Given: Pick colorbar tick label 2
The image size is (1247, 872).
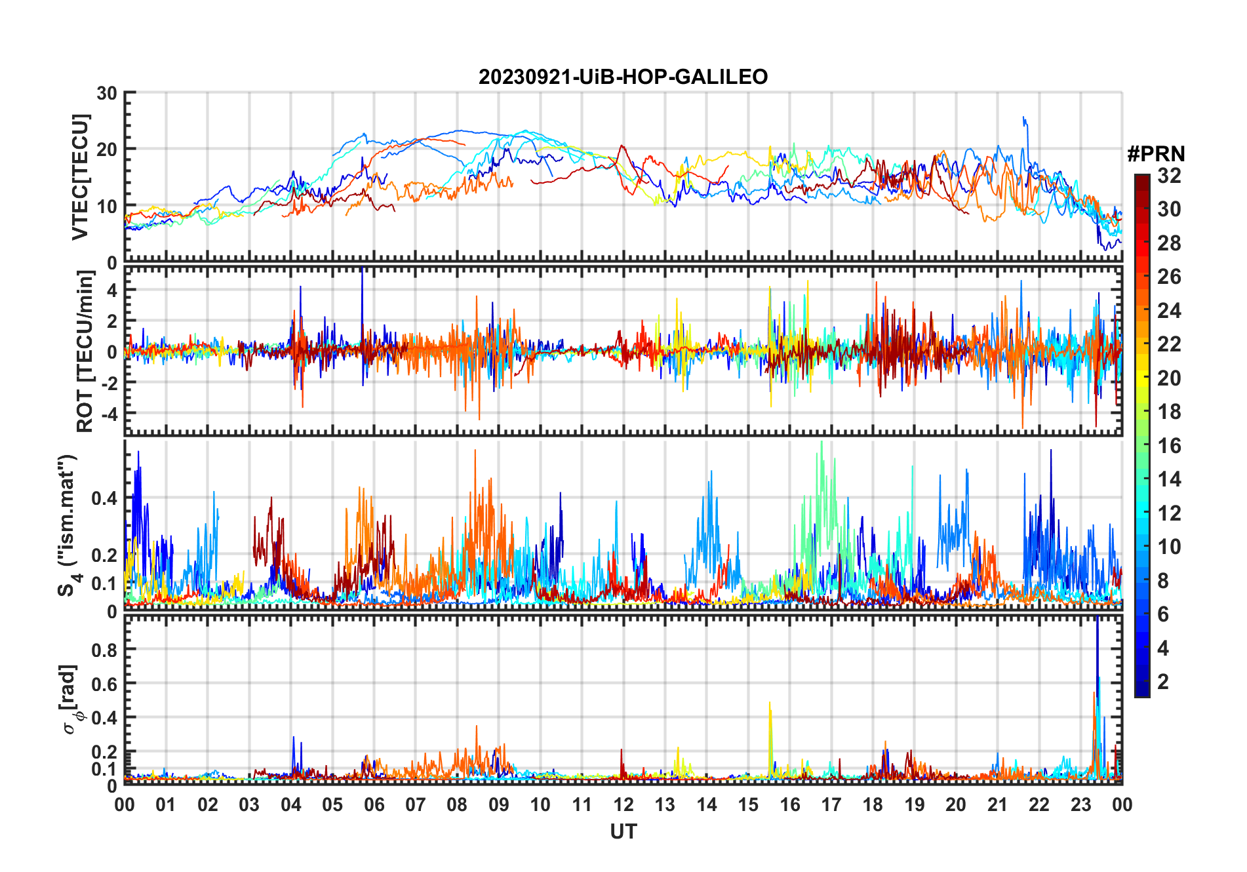Looking at the screenshot, I should coord(1163,682).
